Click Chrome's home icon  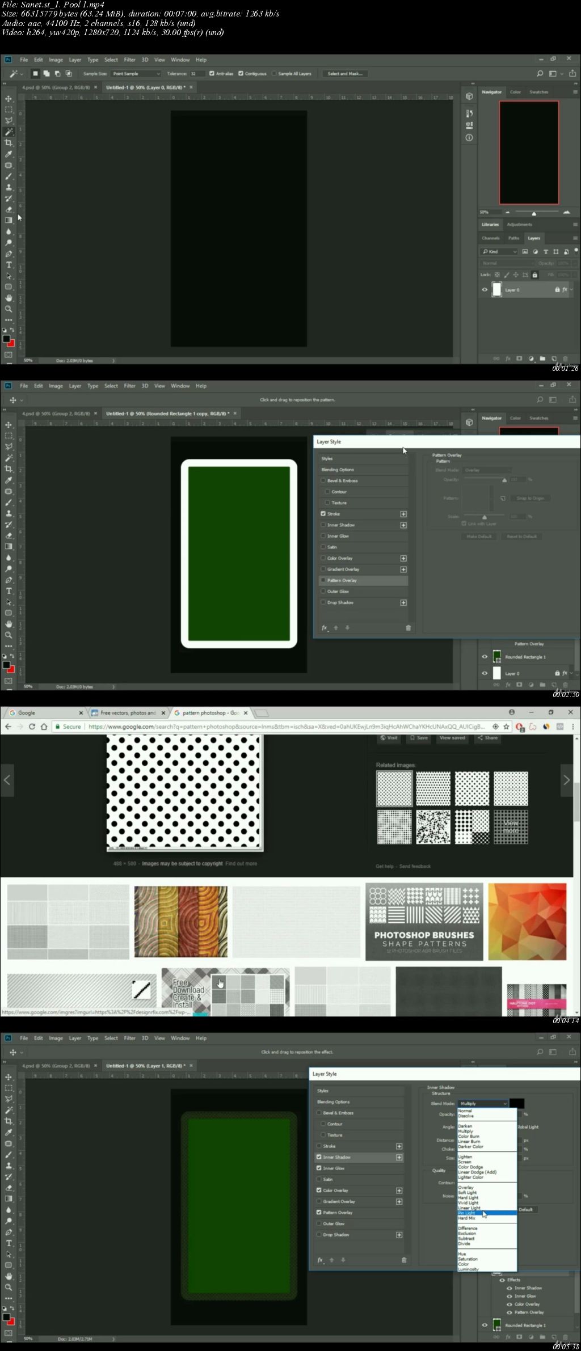pyautogui.click(x=44, y=727)
